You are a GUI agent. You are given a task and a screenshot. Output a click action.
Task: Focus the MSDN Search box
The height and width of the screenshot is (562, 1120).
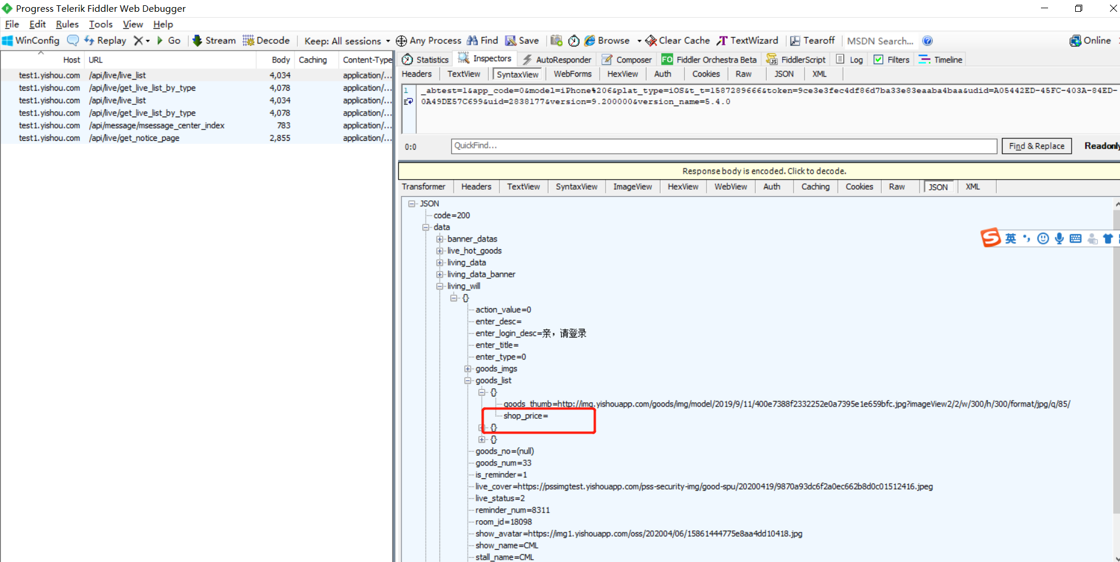pyautogui.click(x=880, y=41)
